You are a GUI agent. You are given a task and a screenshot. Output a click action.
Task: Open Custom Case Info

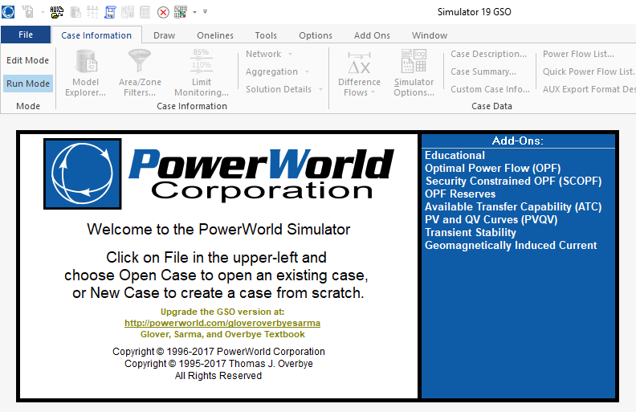click(491, 89)
